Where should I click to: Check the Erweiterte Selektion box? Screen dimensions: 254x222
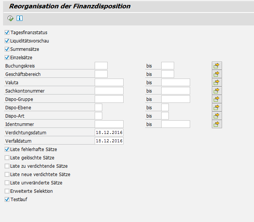[x=7, y=191]
